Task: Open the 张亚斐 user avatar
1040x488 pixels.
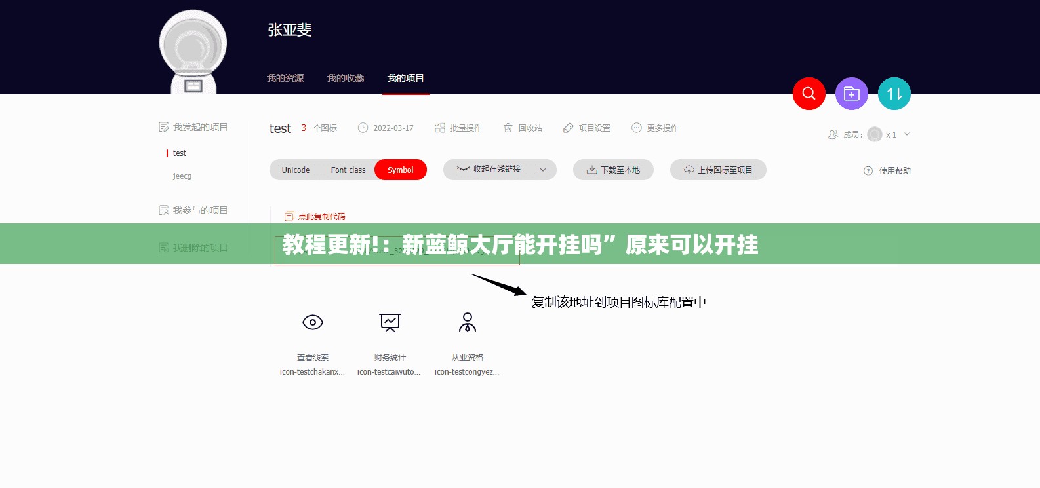Action: click(x=193, y=51)
